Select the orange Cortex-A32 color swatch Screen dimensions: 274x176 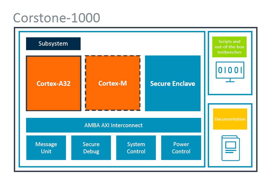(53, 83)
